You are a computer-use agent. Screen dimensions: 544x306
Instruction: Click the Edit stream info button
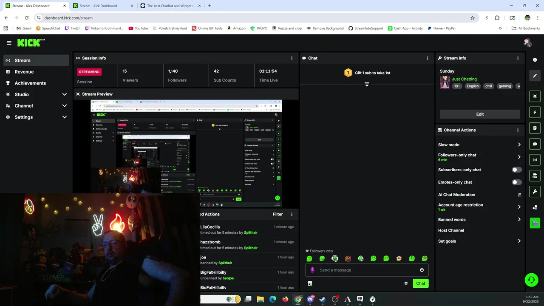(x=480, y=114)
